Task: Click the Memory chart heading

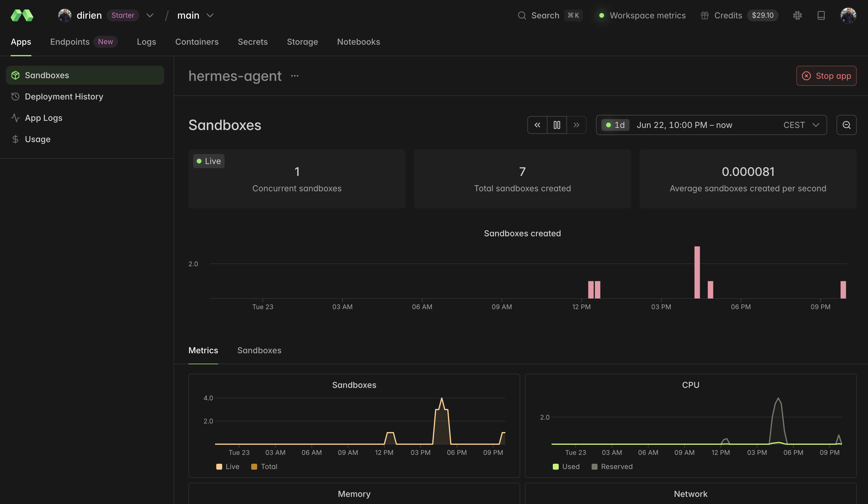Action: click(354, 494)
